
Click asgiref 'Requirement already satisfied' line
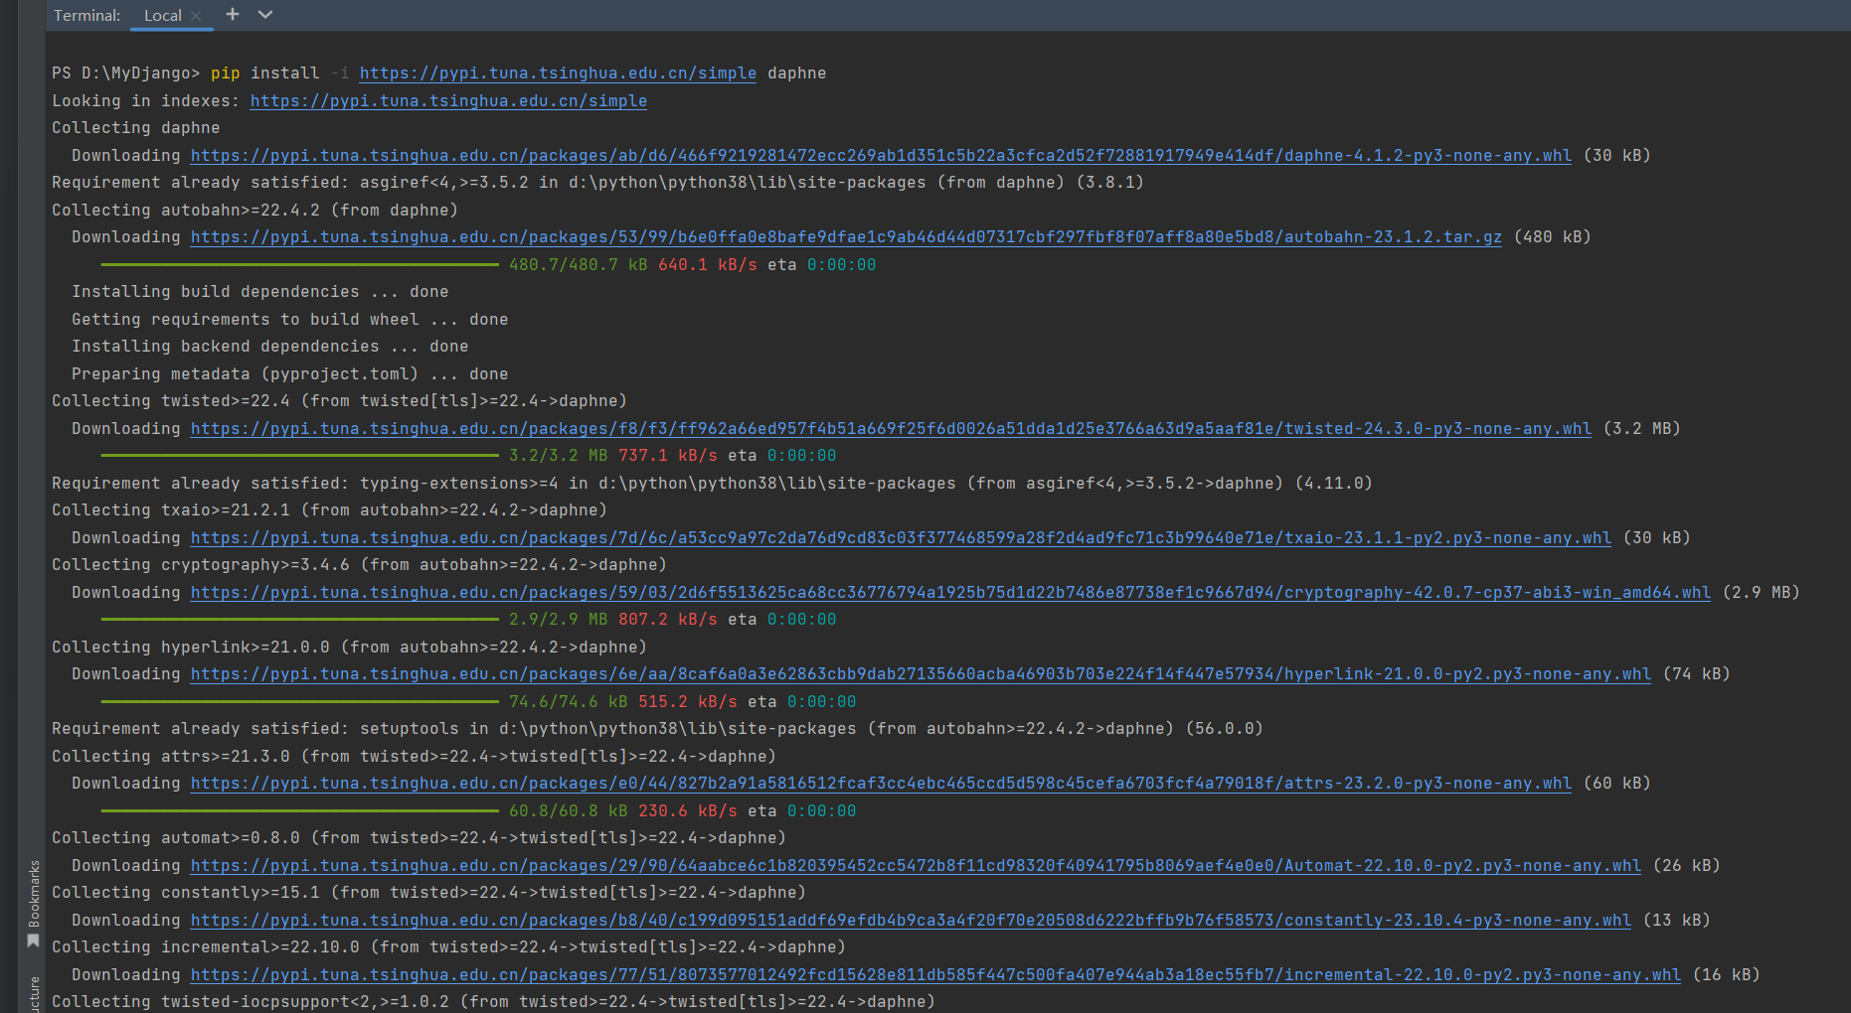click(597, 183)
